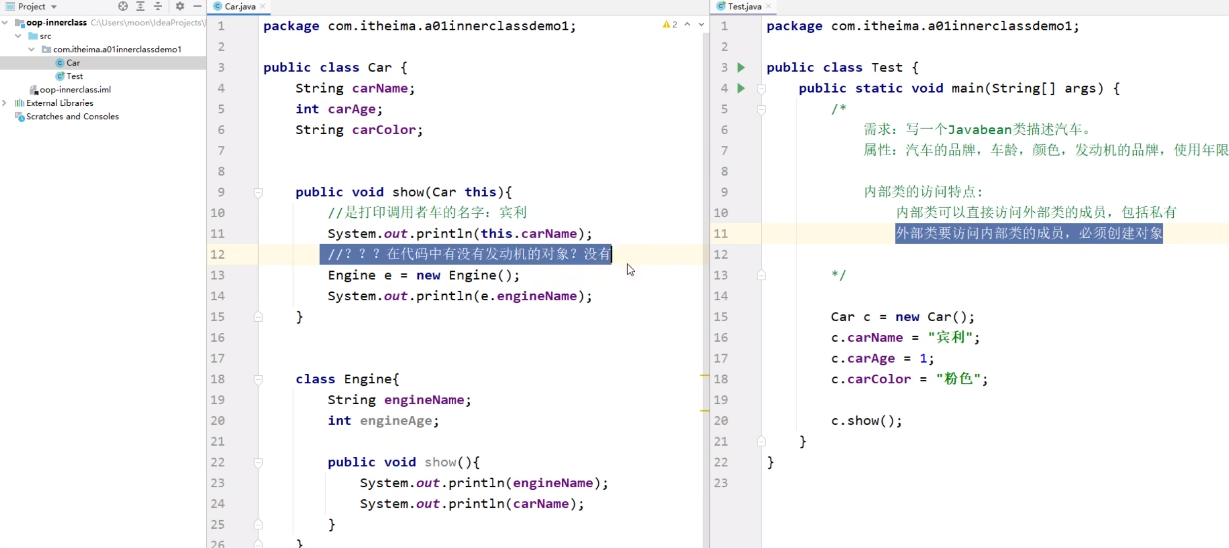The image size is (1229, 548).
Task: Click the locate/select opened file icon
Action: (x=123, y=6)
